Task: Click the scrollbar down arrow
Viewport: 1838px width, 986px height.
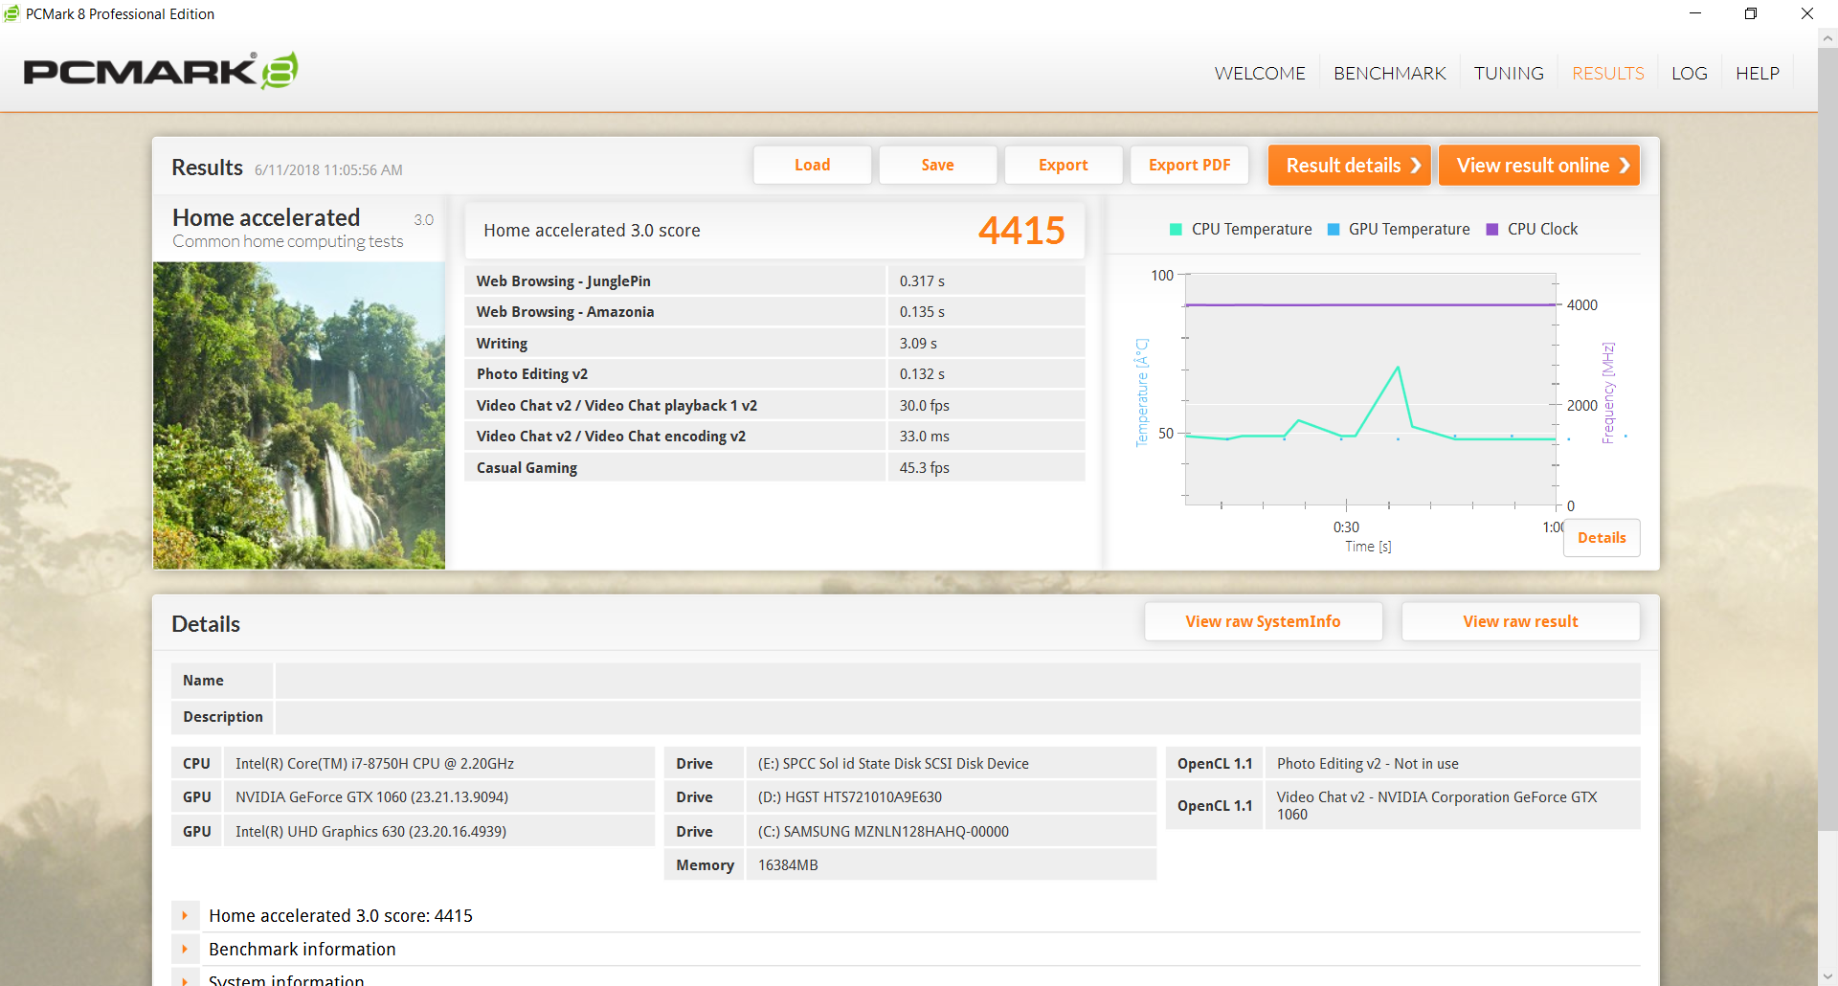Action: (1827, 975)
